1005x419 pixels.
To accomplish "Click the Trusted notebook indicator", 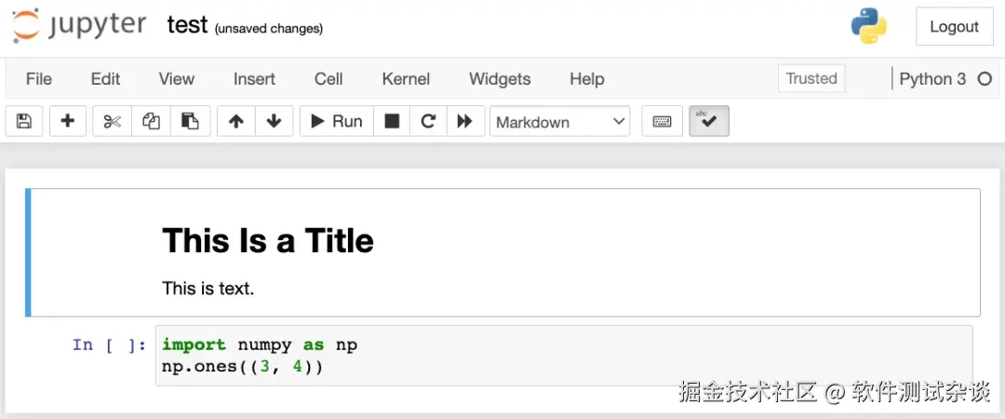I will (811, 78).
